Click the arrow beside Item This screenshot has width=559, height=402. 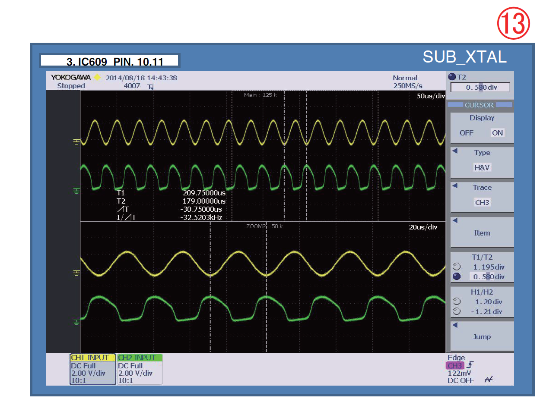(x=455, y=221)
